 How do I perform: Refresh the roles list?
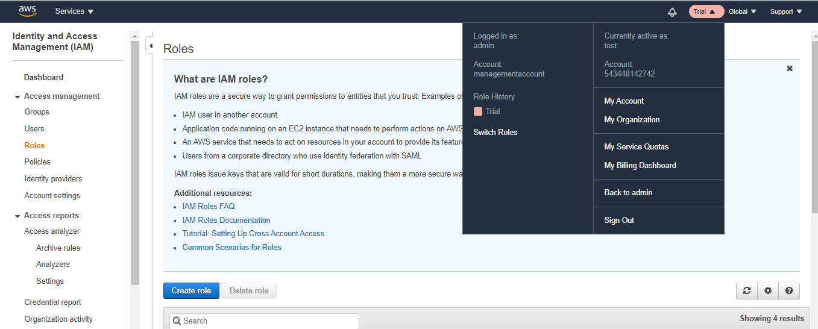pos(746,291)
